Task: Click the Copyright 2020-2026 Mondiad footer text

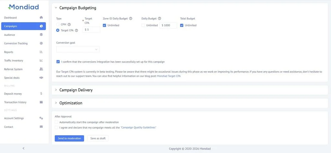Action: click(189, 148)
